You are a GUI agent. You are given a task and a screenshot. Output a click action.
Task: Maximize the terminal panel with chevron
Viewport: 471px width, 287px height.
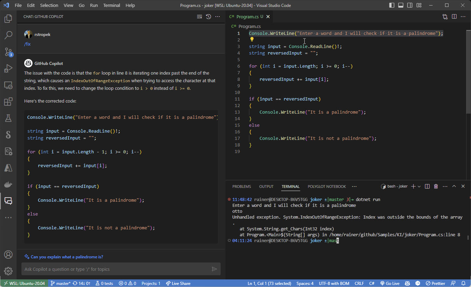tap(454, 186)
